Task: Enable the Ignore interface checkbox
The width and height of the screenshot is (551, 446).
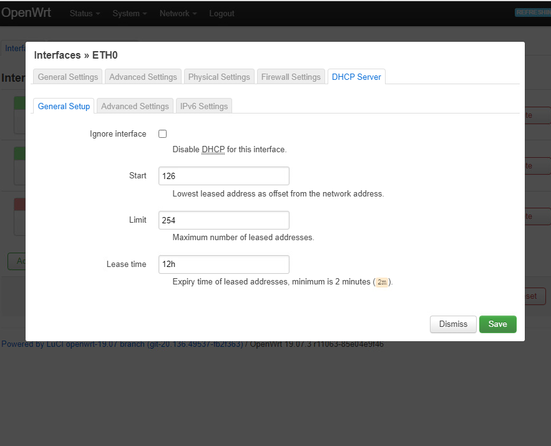Action: coord(162,133)
